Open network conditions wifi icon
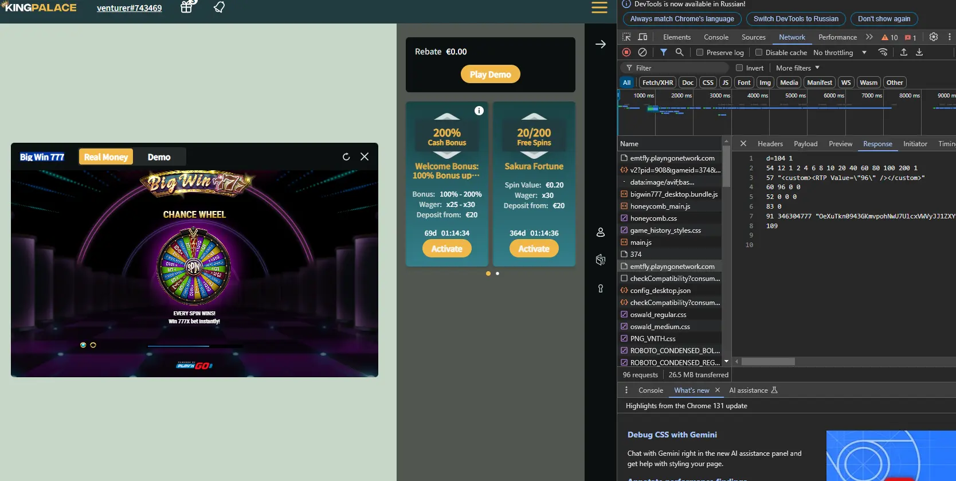Screen dimensions: 956x481 pyautogui.click(x=883, y=52)
